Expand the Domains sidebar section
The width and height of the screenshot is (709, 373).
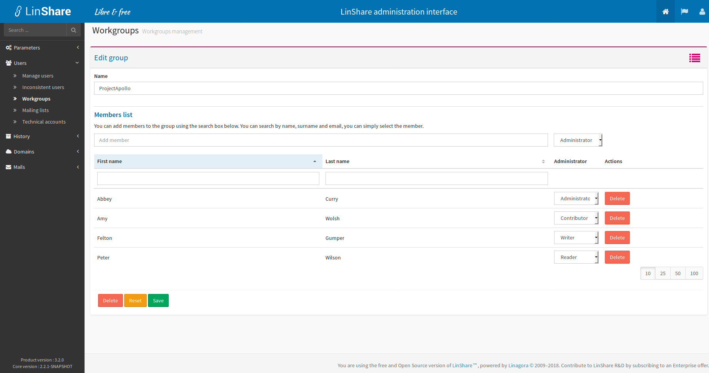(42, 152)
